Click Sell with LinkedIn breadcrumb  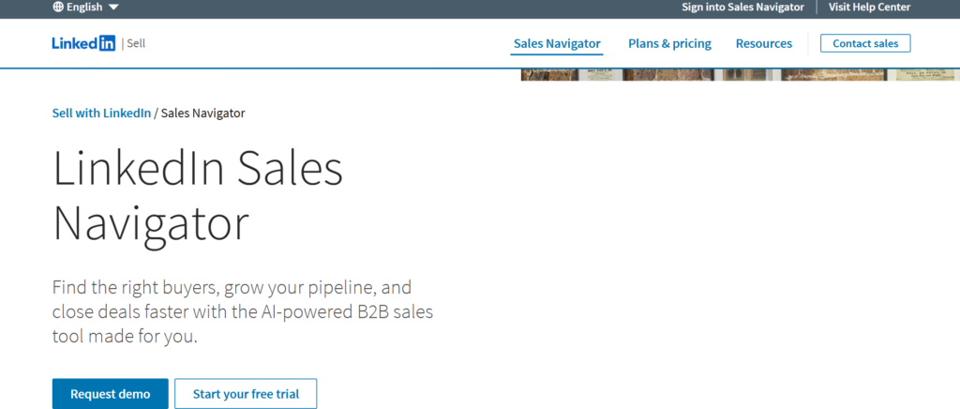[x=101, y=114]
